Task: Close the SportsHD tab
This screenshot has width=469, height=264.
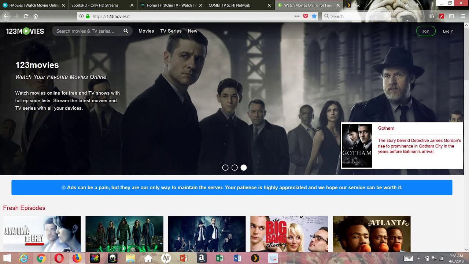Action: [132, 5]
